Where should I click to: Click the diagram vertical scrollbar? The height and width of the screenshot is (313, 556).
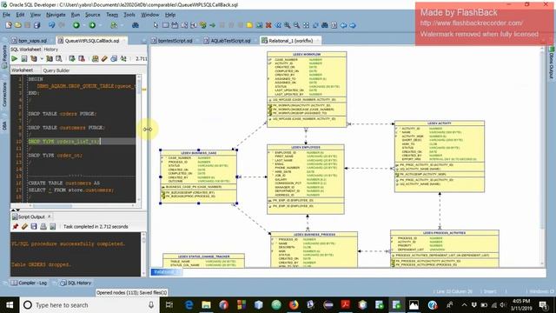coord(542,156)
